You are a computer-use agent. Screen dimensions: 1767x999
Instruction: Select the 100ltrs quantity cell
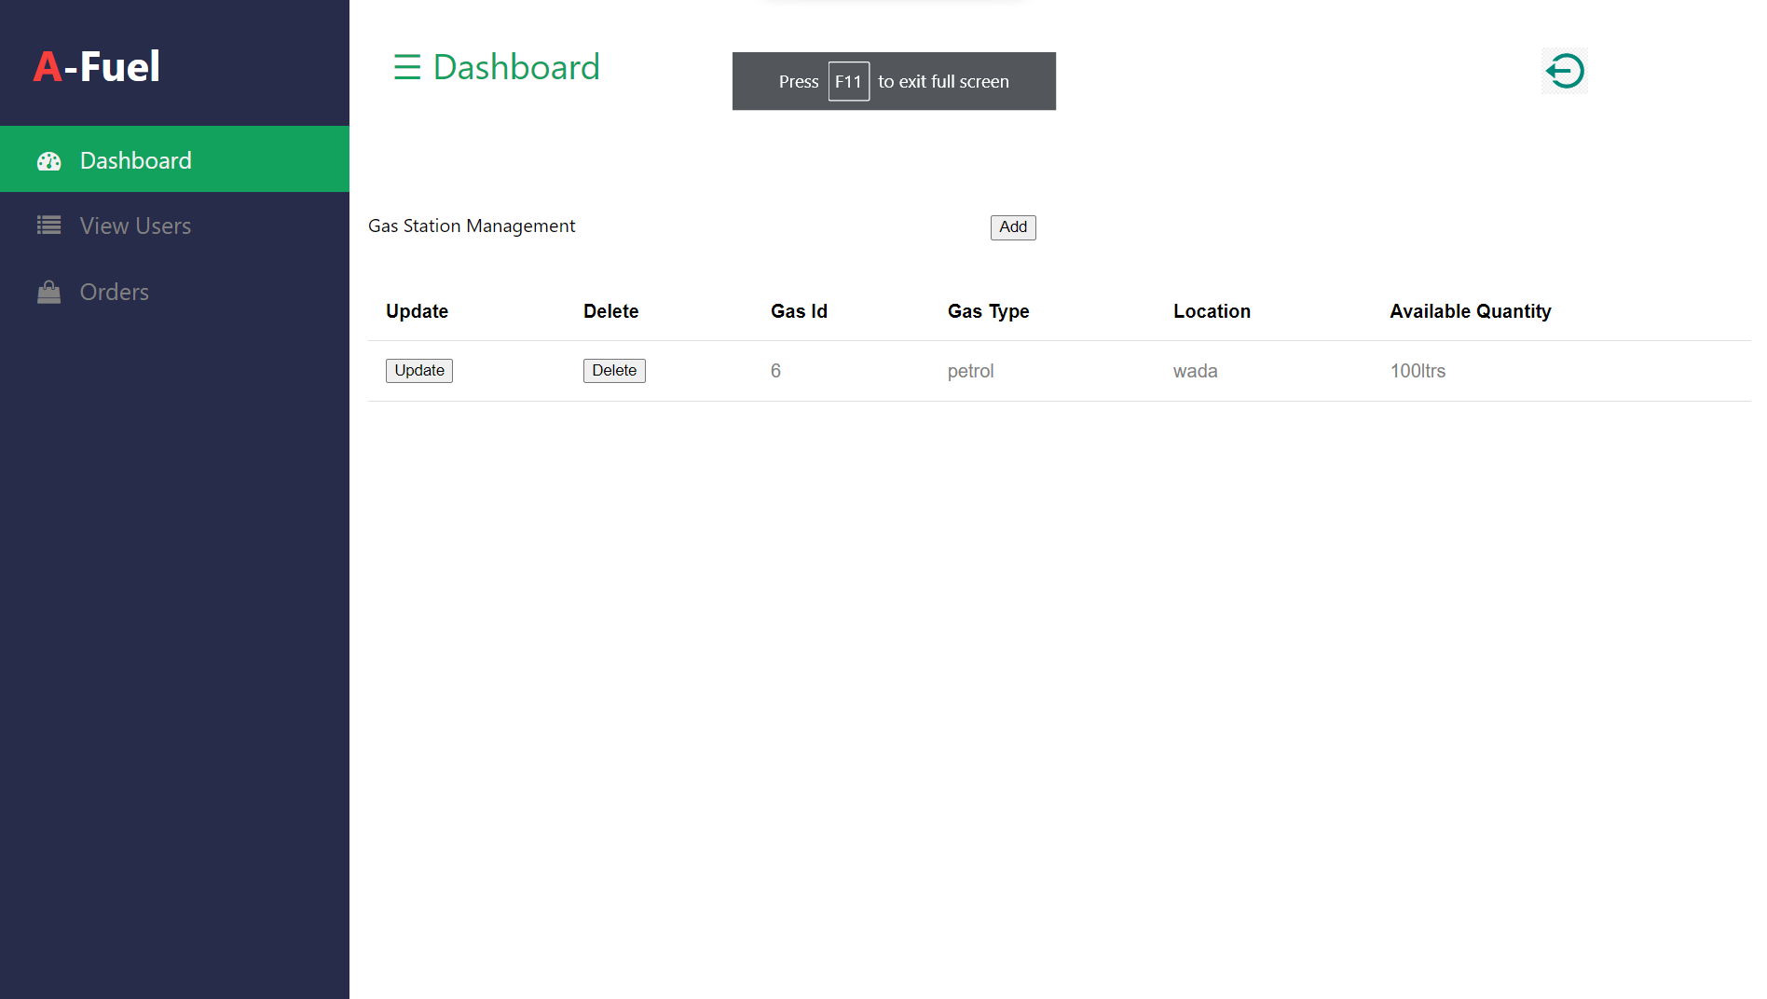[x=1418, y=371]
